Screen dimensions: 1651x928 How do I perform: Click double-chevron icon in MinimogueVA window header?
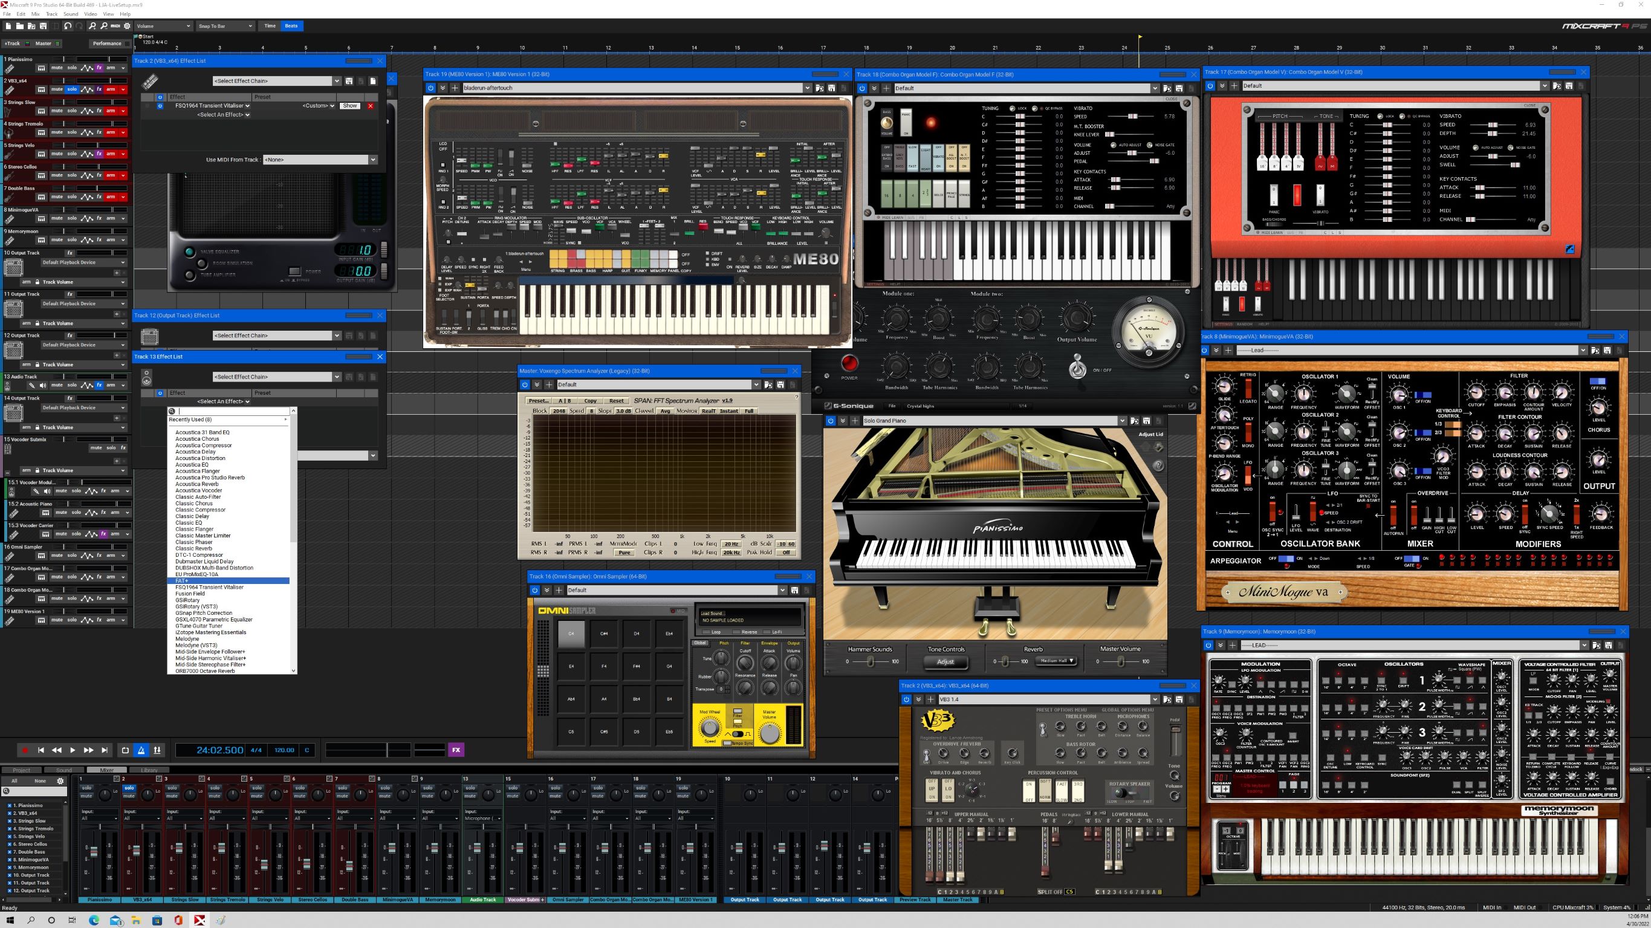click(x=1216, y=351)
